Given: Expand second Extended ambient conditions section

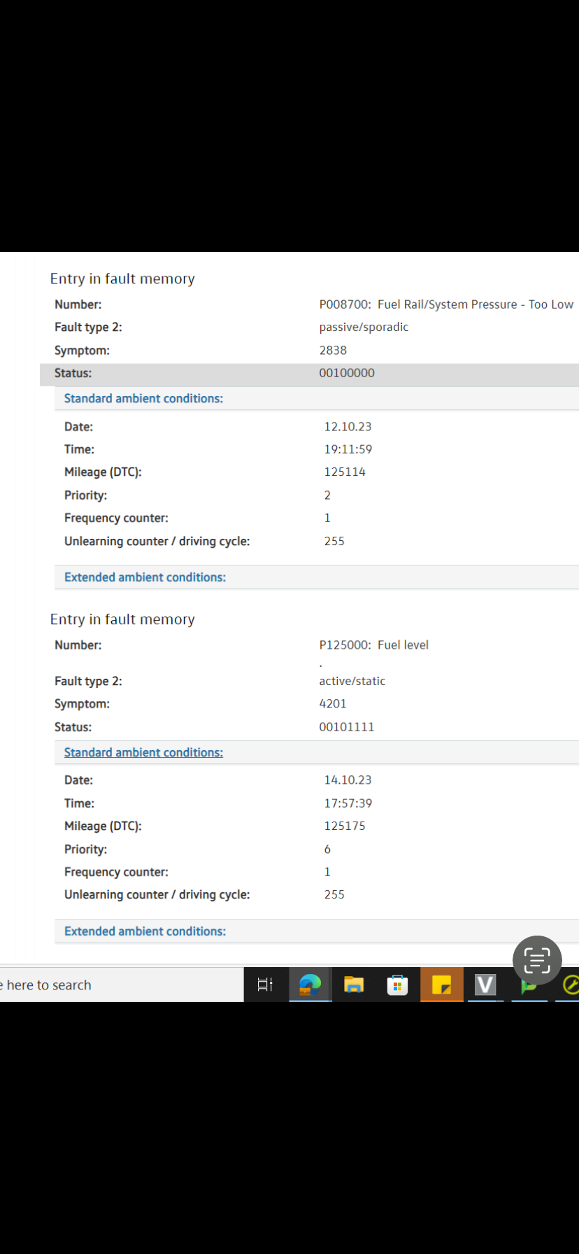Looking at the screenshot, I should [x=145, y=931].
